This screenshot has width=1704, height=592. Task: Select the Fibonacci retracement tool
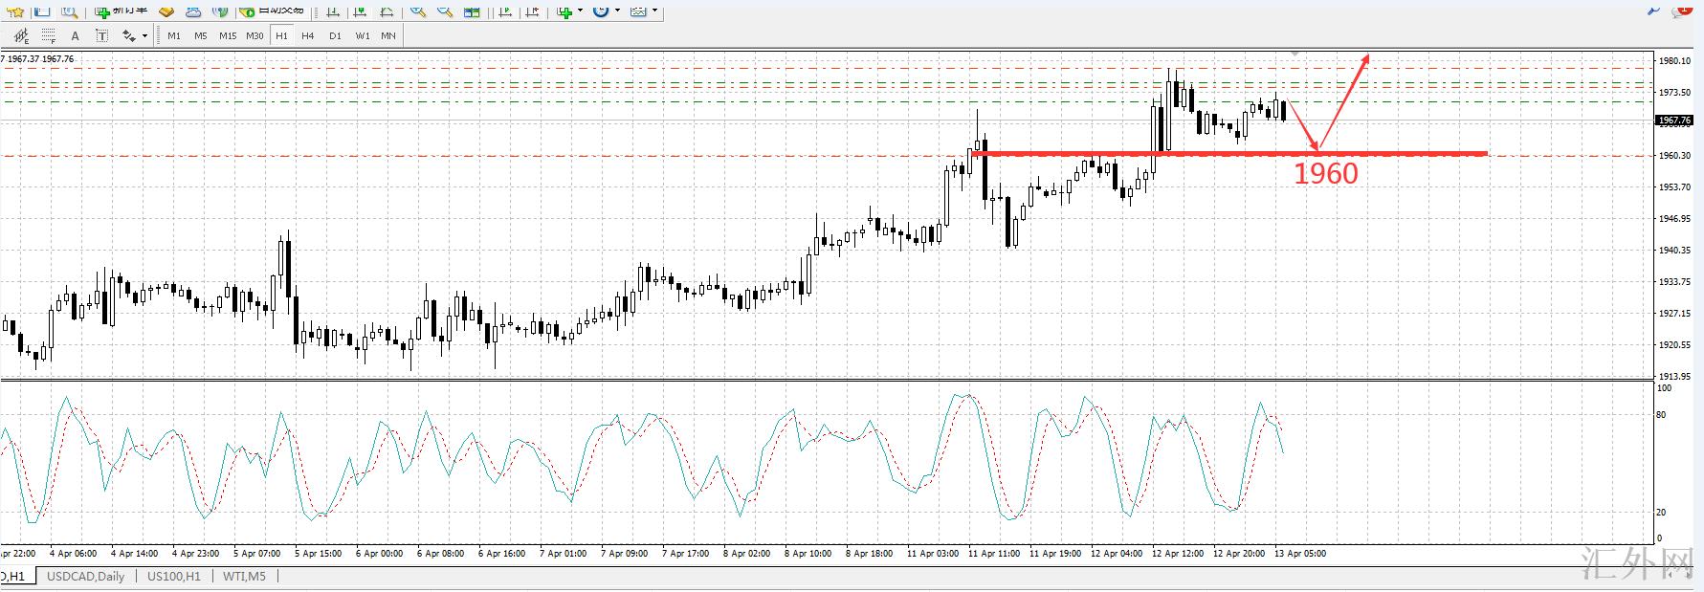pos(49,35)
